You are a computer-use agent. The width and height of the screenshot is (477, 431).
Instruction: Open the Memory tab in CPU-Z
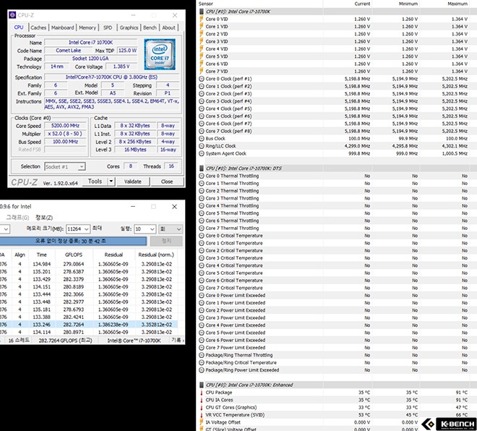click(87, 27)
